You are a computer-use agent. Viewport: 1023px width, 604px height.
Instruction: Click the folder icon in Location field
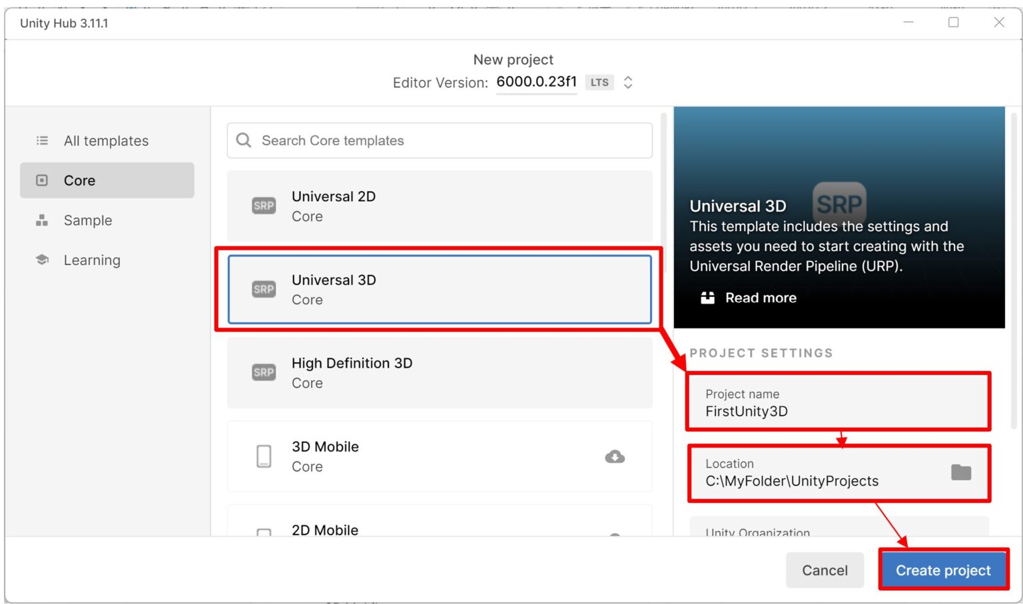(x=960, y=473)
